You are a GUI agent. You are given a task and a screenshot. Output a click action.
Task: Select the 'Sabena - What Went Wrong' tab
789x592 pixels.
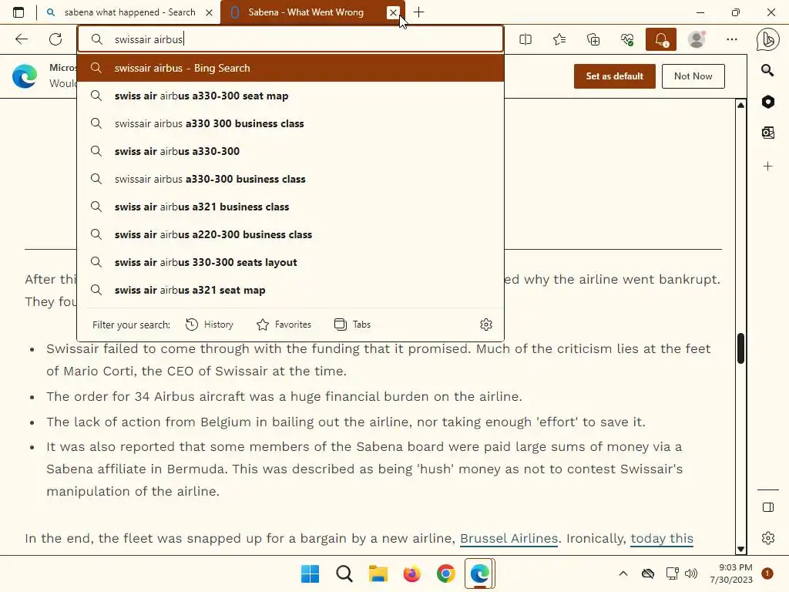tap(306, 12)
